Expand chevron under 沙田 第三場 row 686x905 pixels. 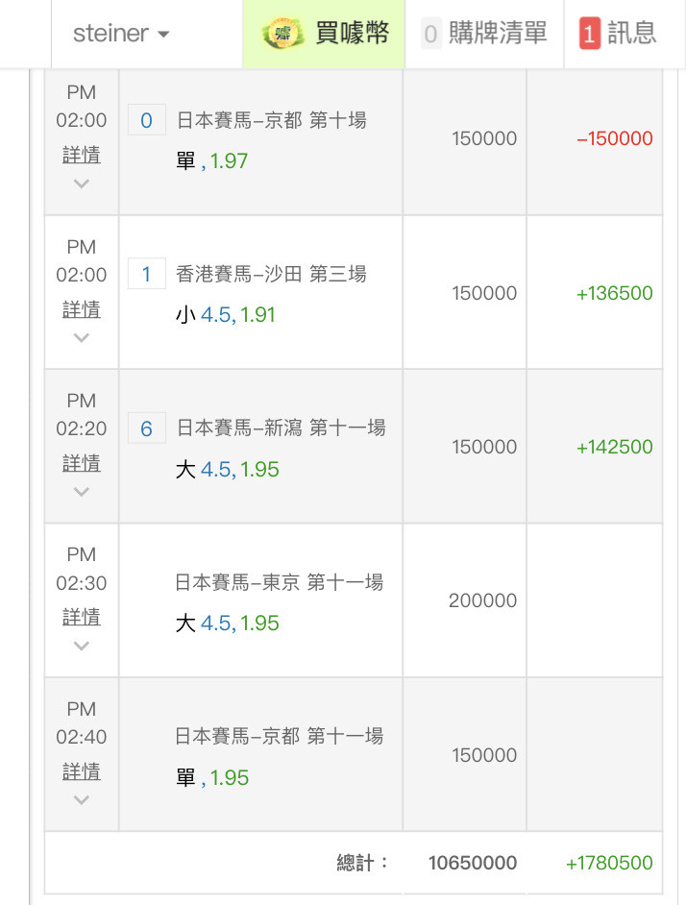[x=82, y=337]
